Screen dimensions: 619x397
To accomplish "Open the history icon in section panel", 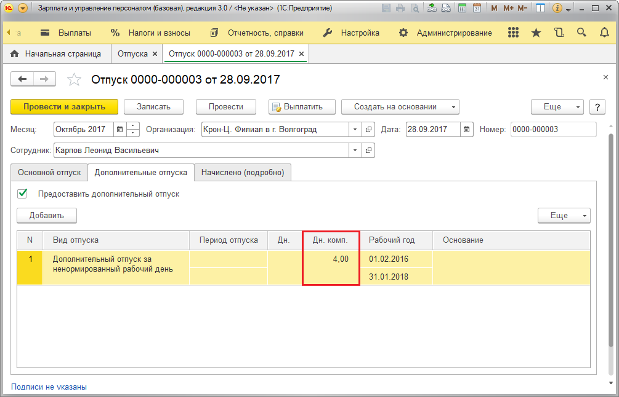I will [x=559, y=33].
